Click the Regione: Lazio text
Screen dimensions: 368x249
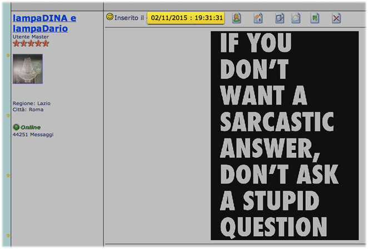pyautogui.click(x=32, y=103)
